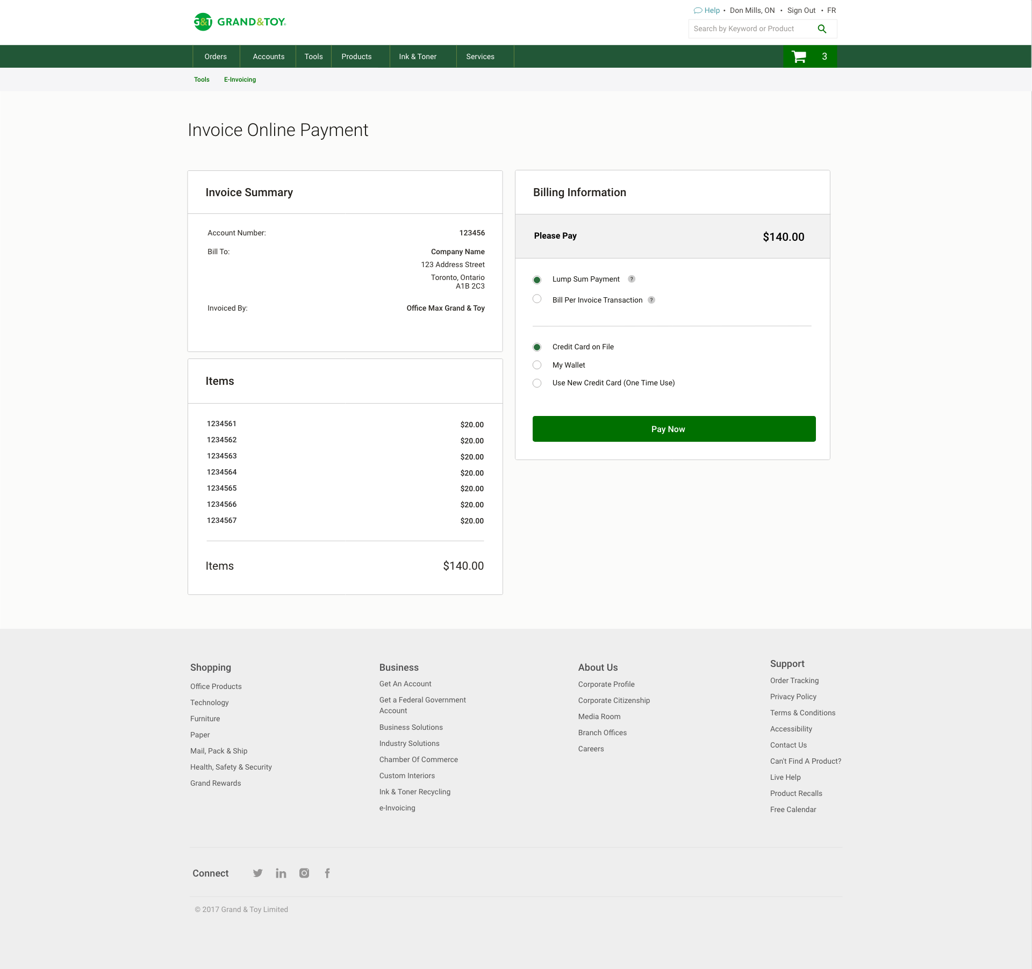1032x969 pixels.
Task: Click invoice item 1234567
Action: tap(221, 520)
